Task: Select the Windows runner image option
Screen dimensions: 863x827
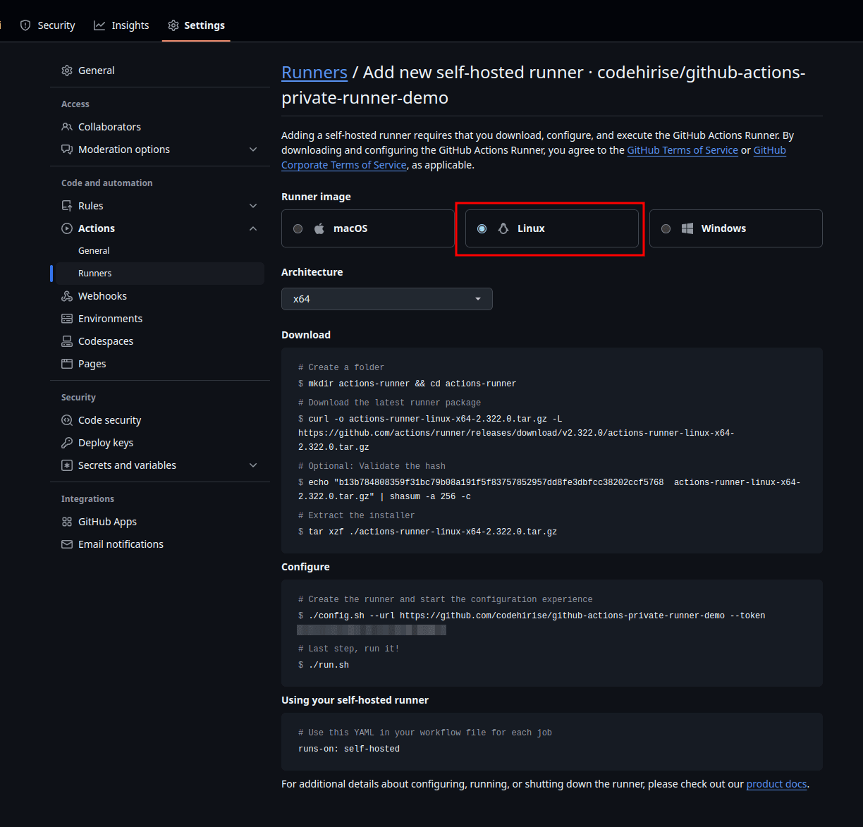Action: (666, 228)
